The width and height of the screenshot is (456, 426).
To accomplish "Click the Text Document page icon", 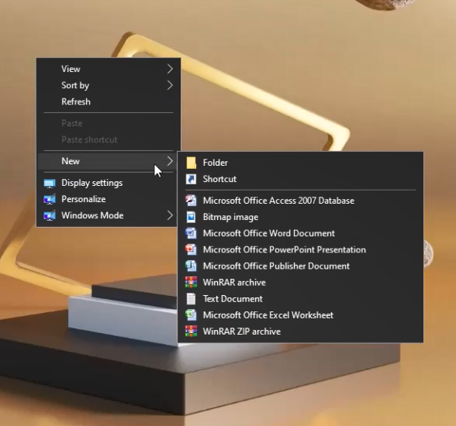I will [x=191, y=299].
